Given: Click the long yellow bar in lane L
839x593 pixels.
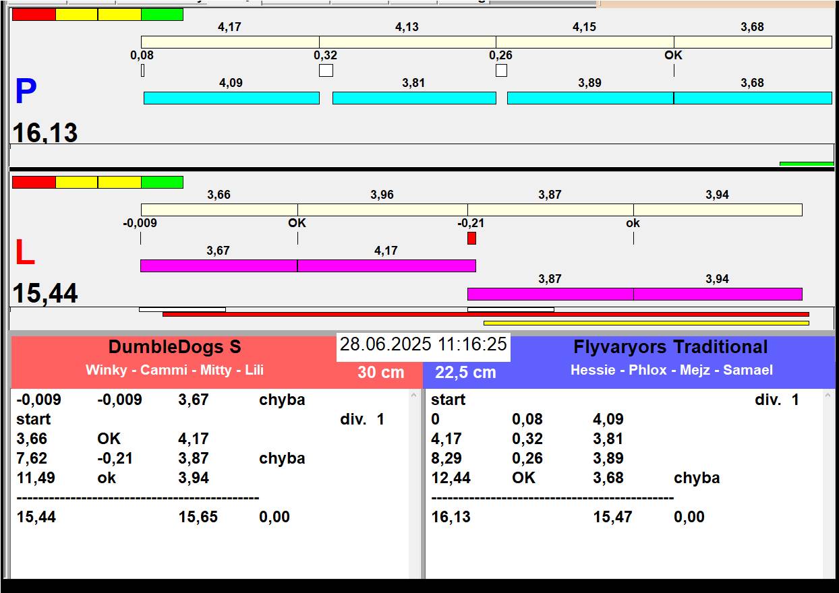Looking at the screenshot, I should (x=485, y=323).
